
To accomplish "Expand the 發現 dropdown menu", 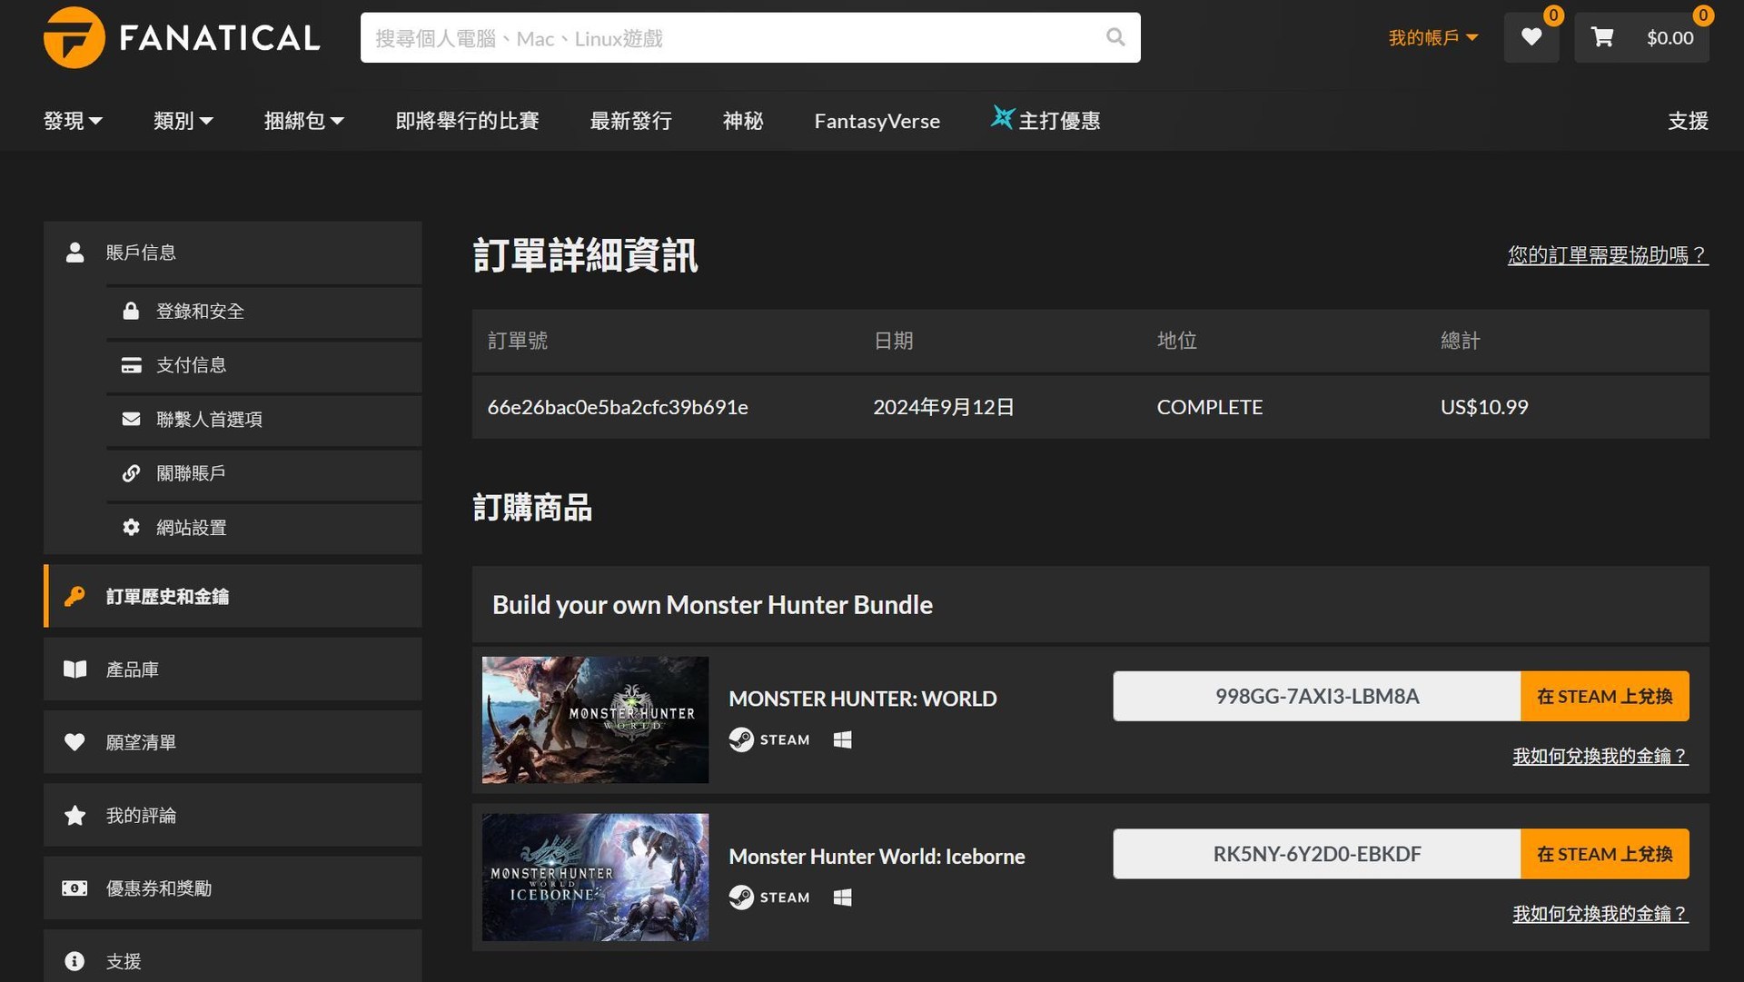I will 73,121.
